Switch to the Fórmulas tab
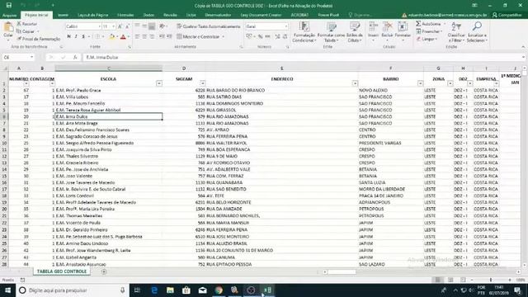The image size is (528, 297). tap(125, 15)
